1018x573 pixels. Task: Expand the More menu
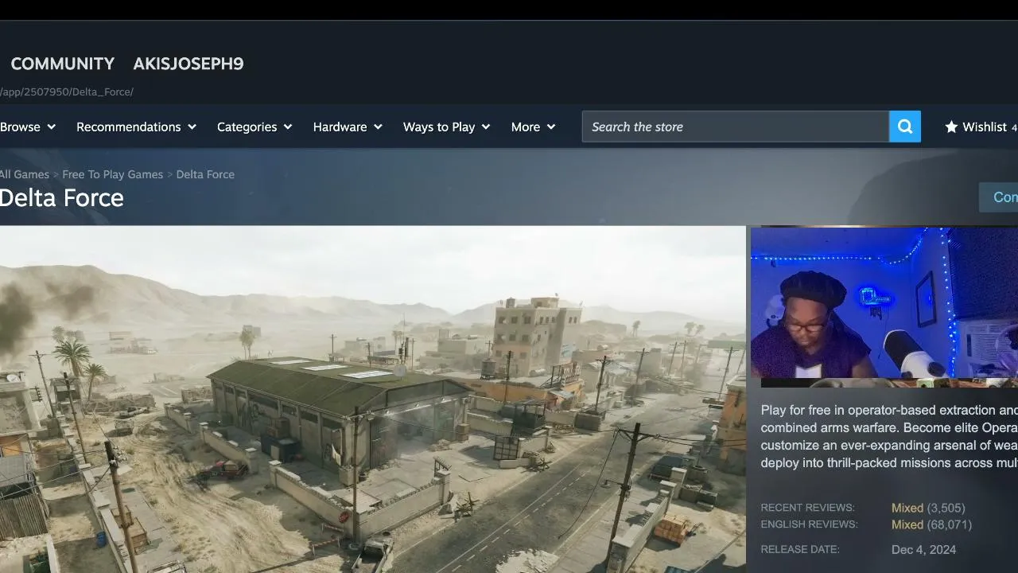533,127
